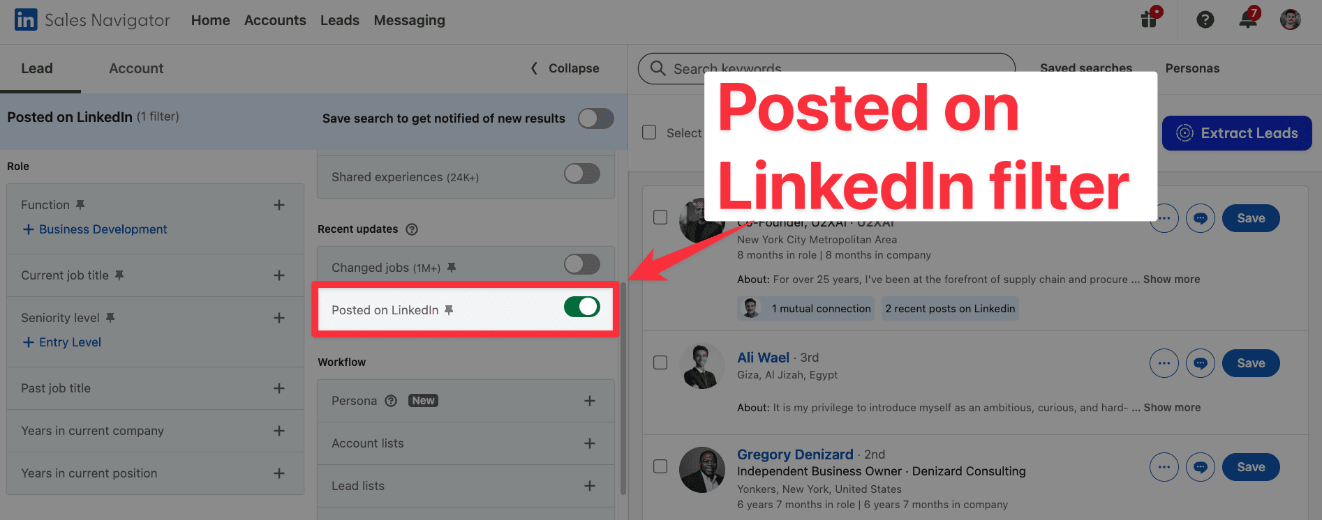Switch to the Account tab
Viewport: 1322px width, 520px height.
136,68
